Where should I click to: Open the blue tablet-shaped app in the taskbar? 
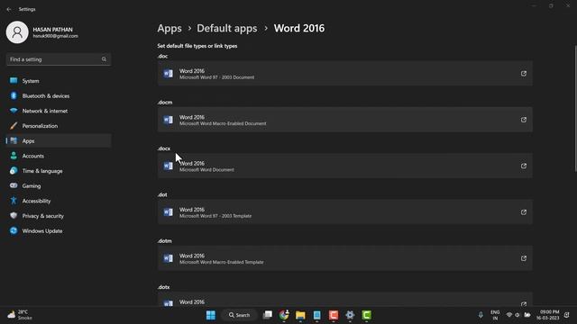[x=316, y=315]
